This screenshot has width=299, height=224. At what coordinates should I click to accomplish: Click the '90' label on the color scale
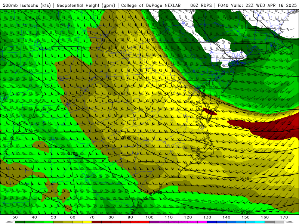(130, 217)
